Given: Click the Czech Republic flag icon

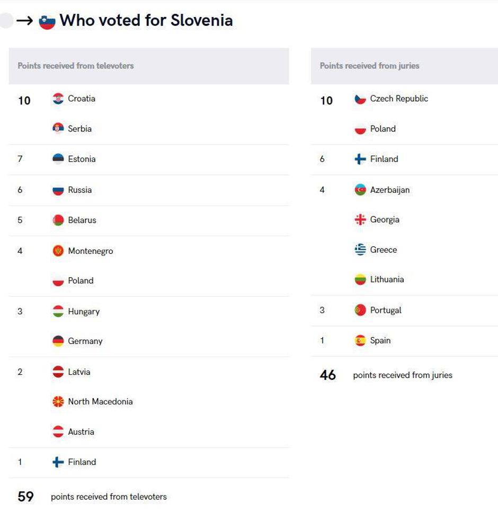Looking at the screenshot, I should coord(360,99).
